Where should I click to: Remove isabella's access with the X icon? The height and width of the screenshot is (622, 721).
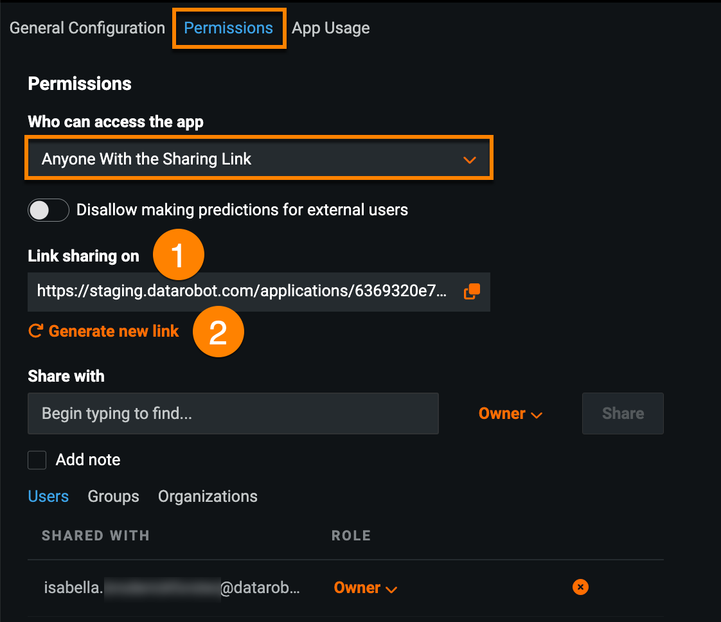pyautogui.click(x=580, y=587)
